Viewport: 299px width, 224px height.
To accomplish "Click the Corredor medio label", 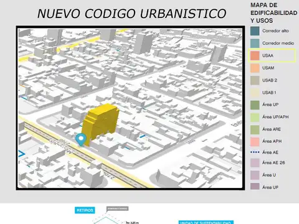I will click(x=278, y=43).
